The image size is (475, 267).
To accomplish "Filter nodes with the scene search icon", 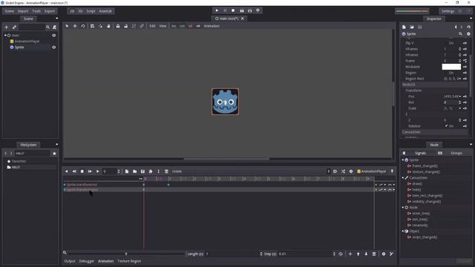I will (x=47, y=27).
